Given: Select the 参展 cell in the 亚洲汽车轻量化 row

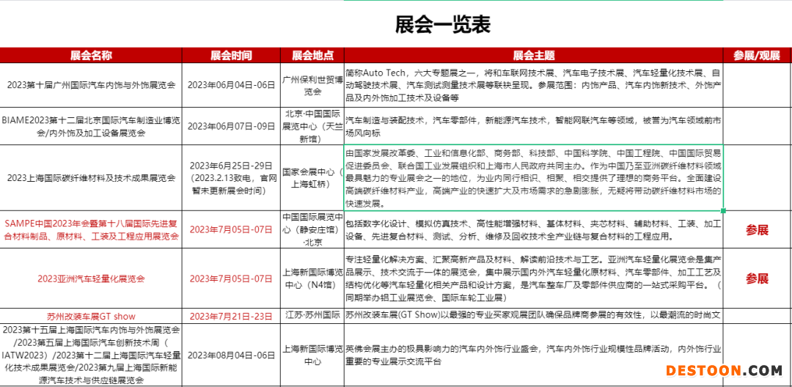Looking at the screenshot, I should [757, 279].
